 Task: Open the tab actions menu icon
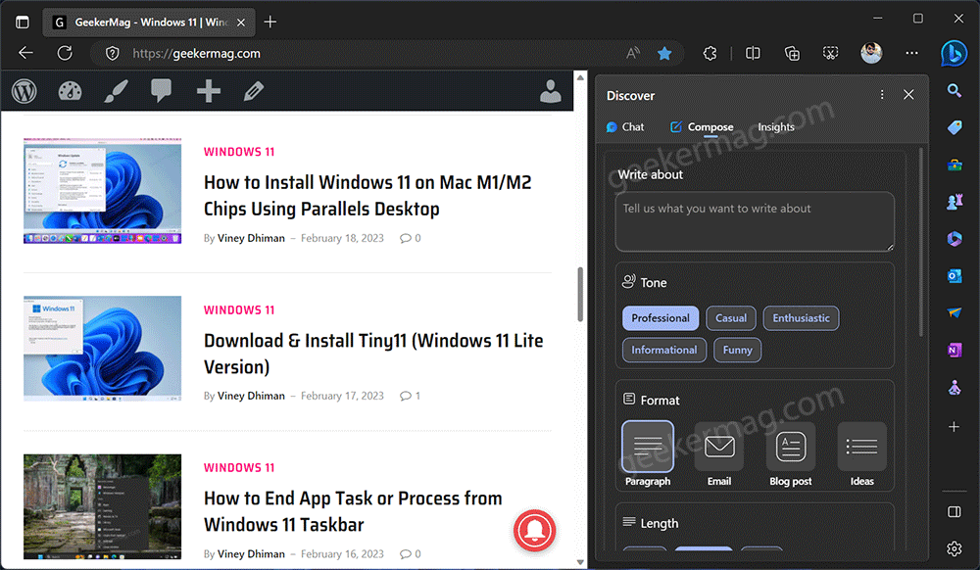[23, 22]
